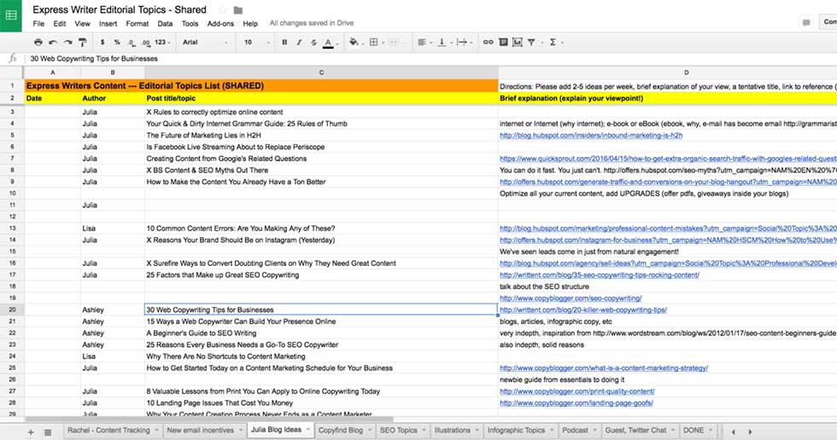837x440 pixels.
Task: Open copyblogger print-quality-content link
Action: (x=577, y=391)
